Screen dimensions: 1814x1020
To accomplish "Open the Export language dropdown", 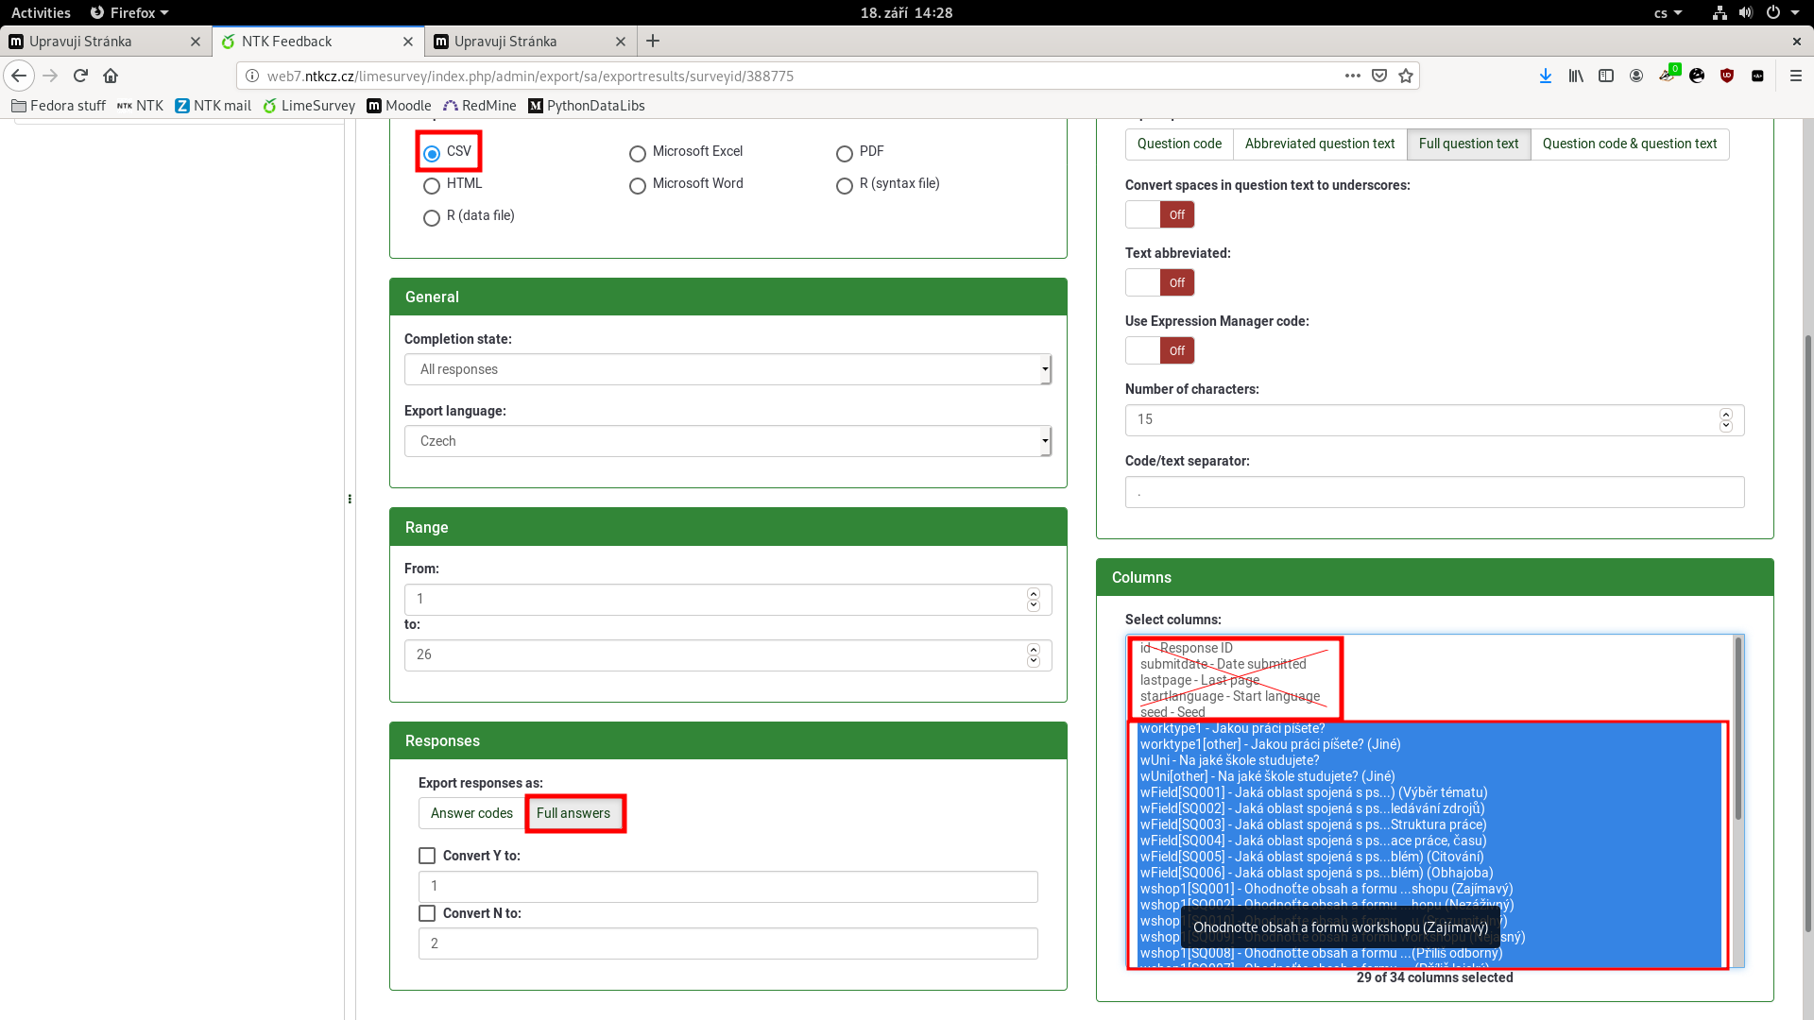I will [727, 441].
